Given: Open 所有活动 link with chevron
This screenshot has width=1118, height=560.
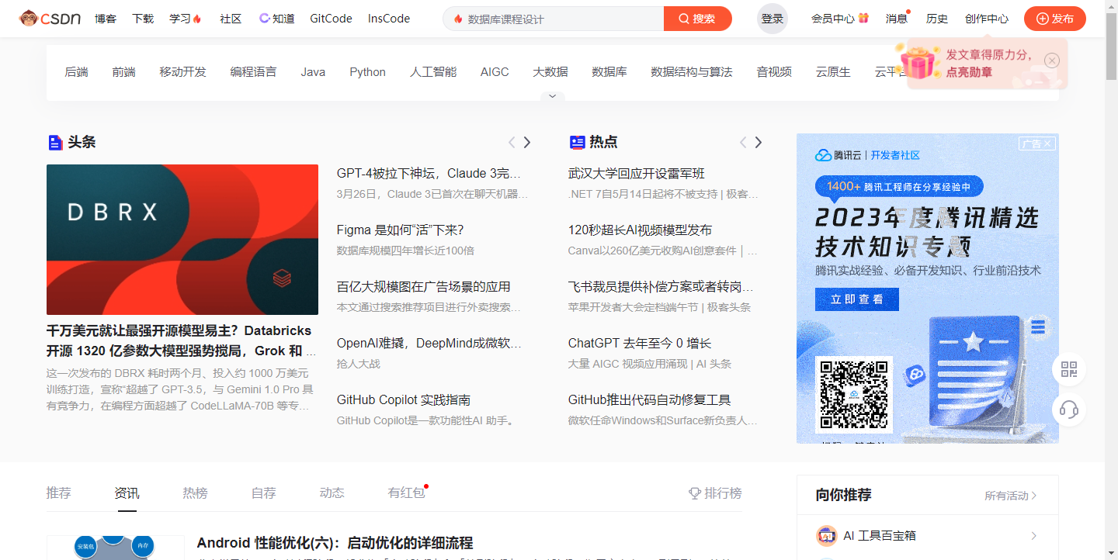Looking at the screenshot, I should point(1011,496).
